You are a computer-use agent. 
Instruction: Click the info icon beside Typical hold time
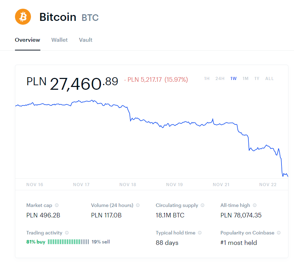tap(200, 233)
